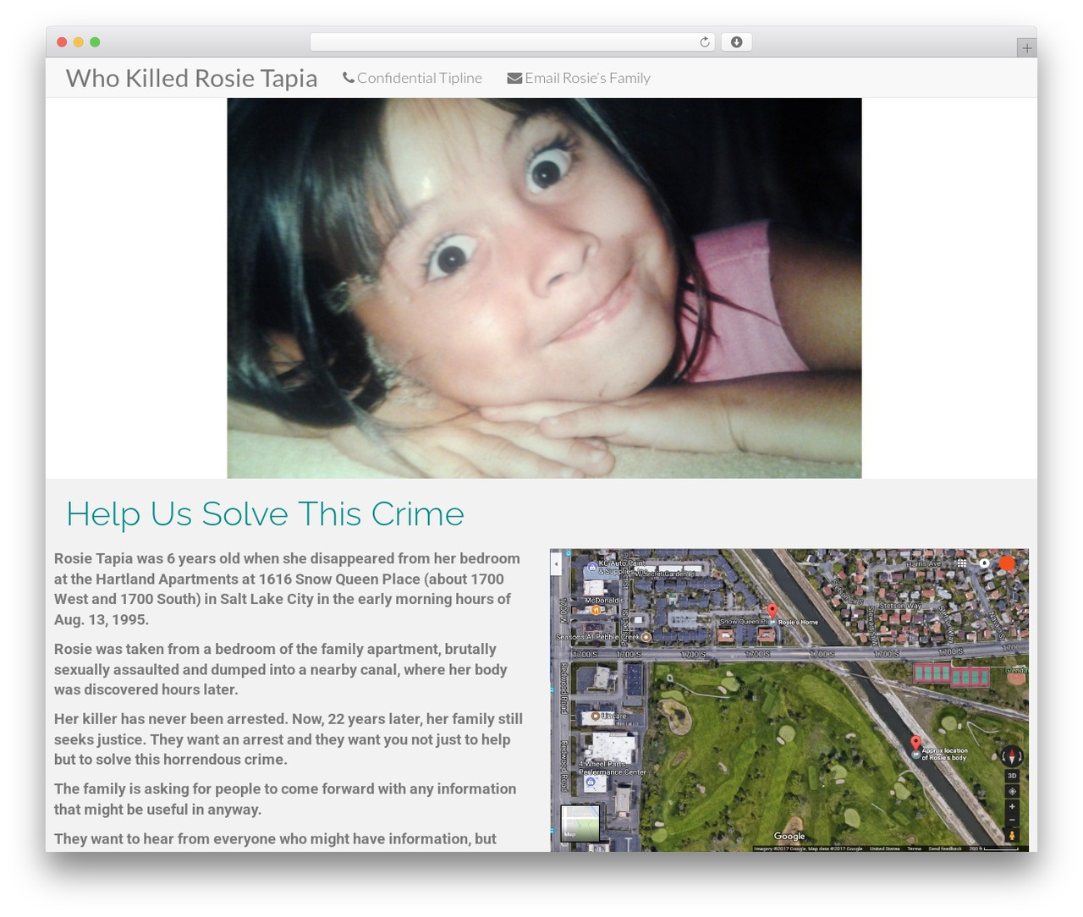Screen dimensions: 1083x917
Task: Click the paragraph starting 'The family is asking'
Action: tap(285, 799)
